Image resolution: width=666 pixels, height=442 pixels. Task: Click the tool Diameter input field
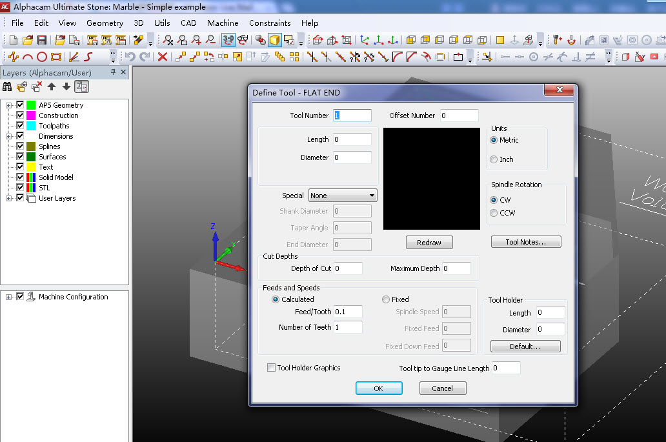(x=352, y=157)
